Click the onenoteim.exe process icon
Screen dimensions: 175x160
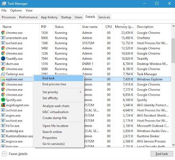pos(3,38)
